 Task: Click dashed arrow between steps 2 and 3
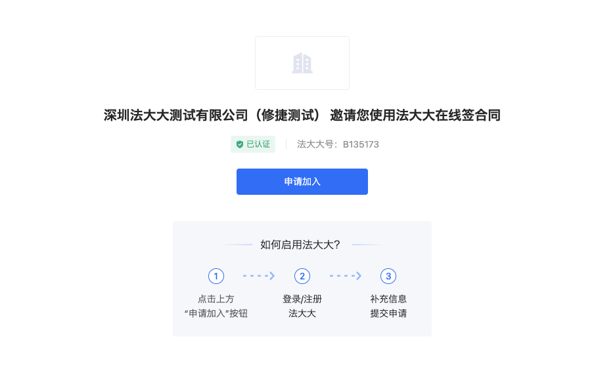pyautogui.click(x=345, y=275)
